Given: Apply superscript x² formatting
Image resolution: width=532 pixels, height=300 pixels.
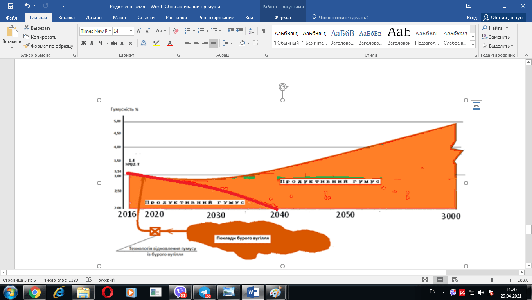Looking at the screenshot, I should point(131,43).
